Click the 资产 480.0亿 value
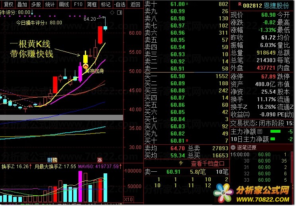This screenshot has height=206, width=296. [265, 84]
